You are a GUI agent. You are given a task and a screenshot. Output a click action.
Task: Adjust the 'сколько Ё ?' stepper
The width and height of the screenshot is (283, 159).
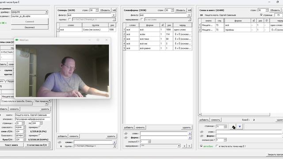(149, 142)
